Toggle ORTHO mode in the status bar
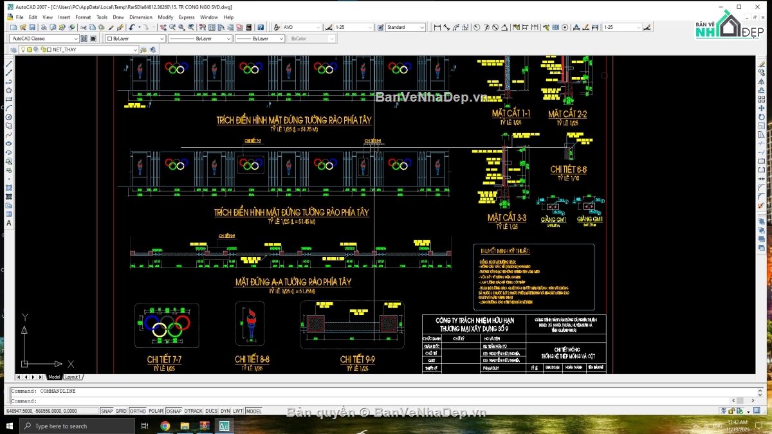 click(138, 411)
